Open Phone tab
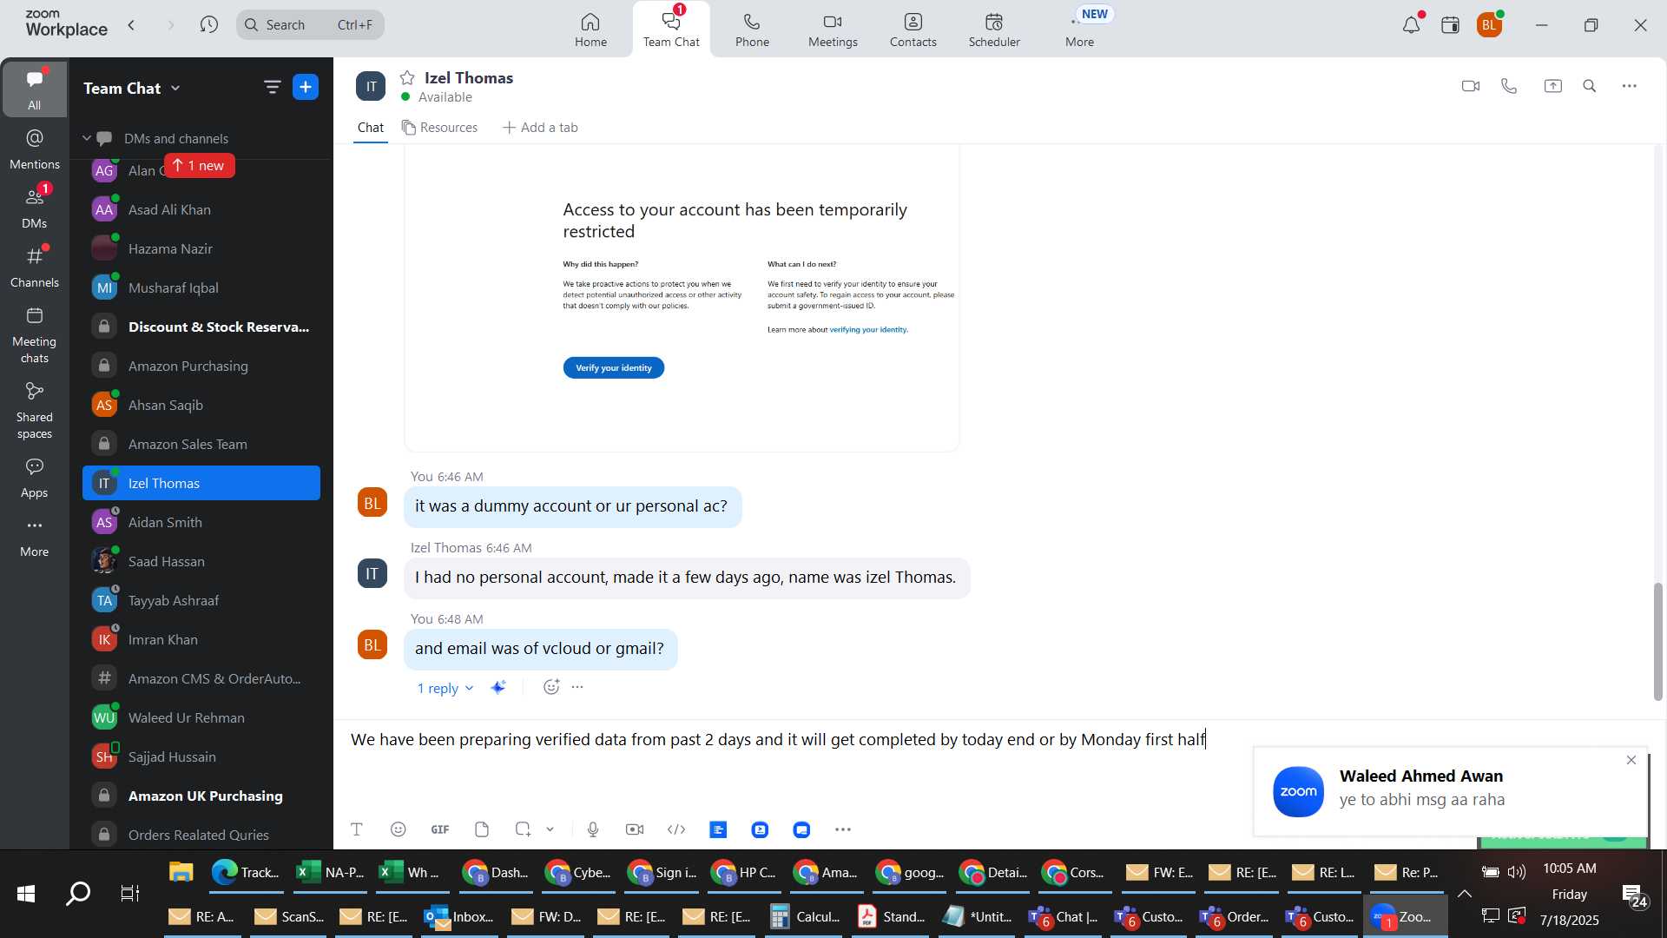1667x938 pixels. click(752, 30)
